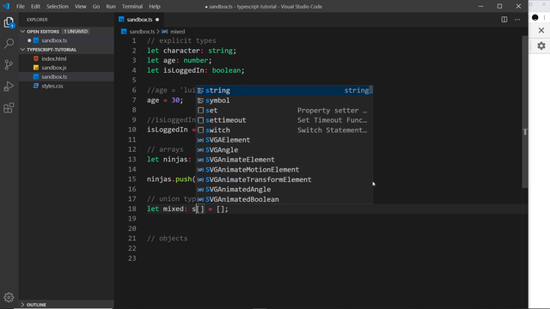Choose the SVGAnimateTransformElement suggestion
Screen dimensions: 550x309
284,179
